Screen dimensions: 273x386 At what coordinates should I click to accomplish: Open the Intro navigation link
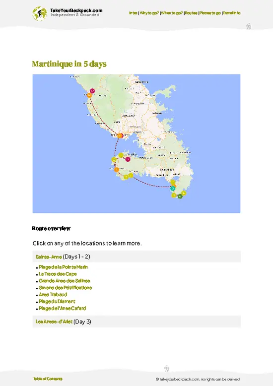(133, 13)
